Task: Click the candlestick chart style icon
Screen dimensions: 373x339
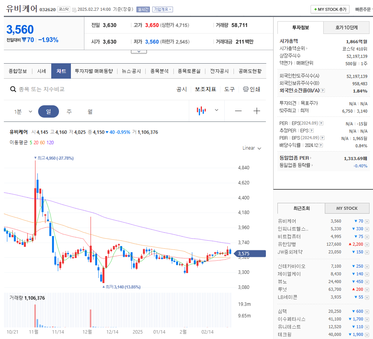Action: coord(201,110)
